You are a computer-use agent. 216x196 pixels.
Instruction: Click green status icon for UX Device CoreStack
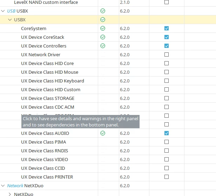(103, 37)
